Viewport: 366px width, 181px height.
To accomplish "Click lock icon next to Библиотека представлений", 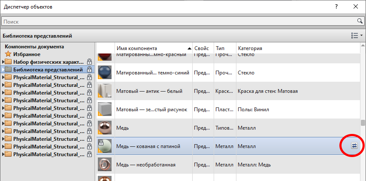I will tap(89, 70).
